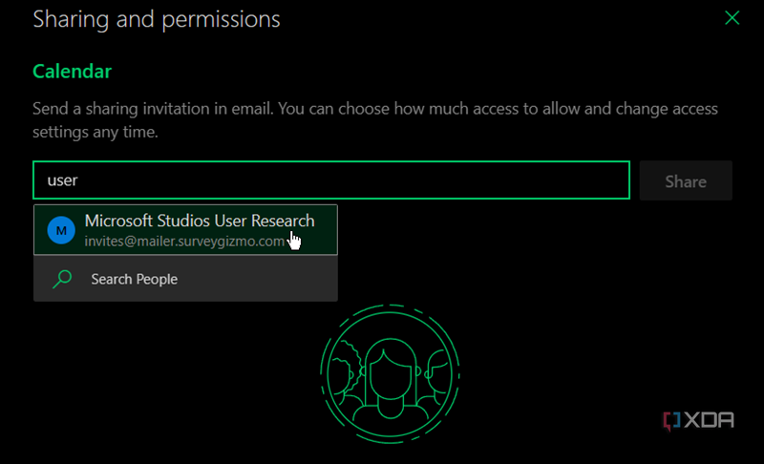Click the Calendar heading
The height and width of the screenshot is (464, 764).
[73, 72]
